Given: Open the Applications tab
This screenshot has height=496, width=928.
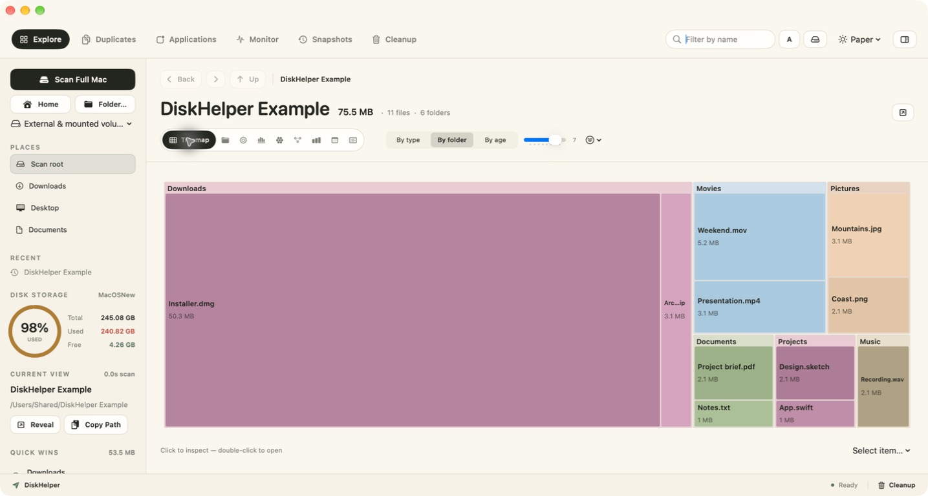Looking at the screenshot, I should pos(186,39).
